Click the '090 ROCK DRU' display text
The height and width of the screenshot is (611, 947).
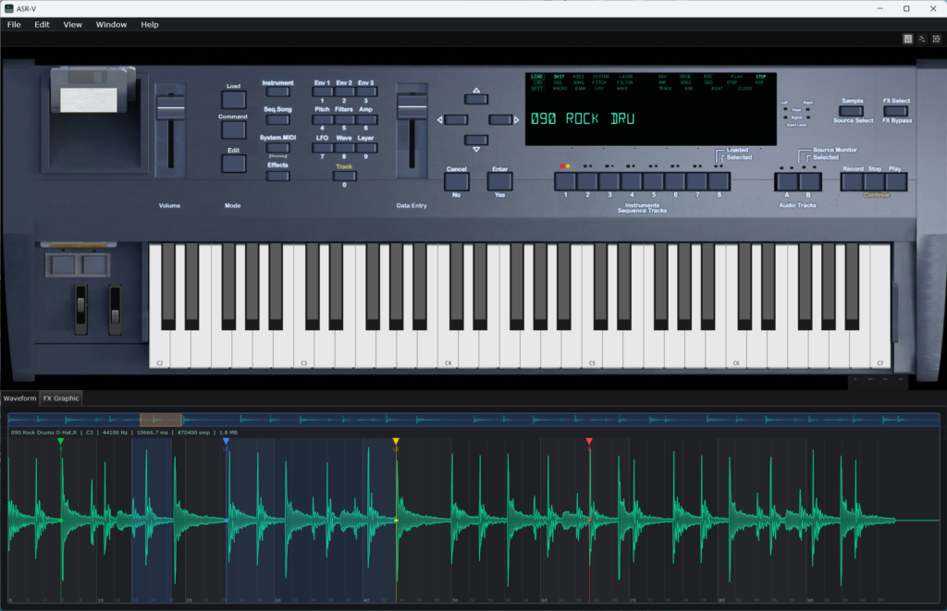[583, 119]
